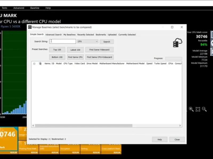Open the My Baselines tab

pos(69,35)
